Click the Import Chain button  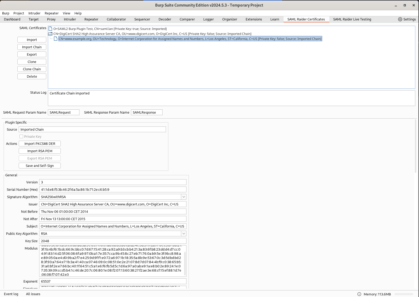pos(32,47)
